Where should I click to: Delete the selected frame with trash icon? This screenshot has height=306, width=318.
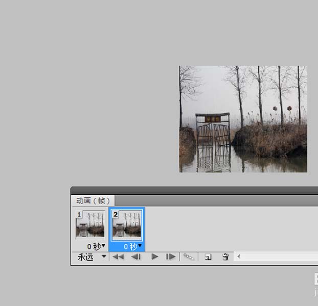(x=225, y=257)
